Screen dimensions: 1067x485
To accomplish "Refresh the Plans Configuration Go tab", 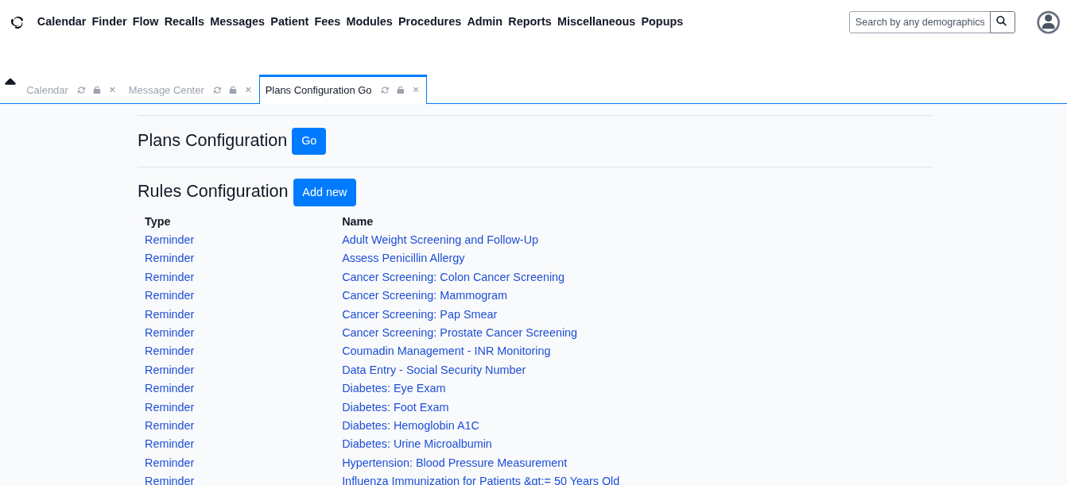I will pyautogui.click(x=385, y=90).
